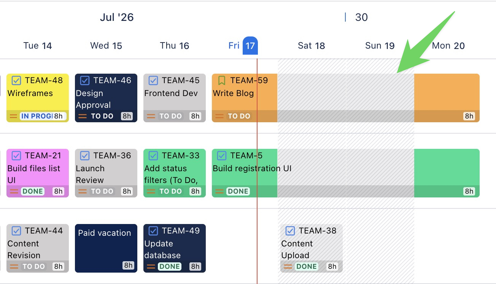The image size is (496, 284).
Task: Click the task icon on TEAM-38 Content Upload
Action: [290, 231]
